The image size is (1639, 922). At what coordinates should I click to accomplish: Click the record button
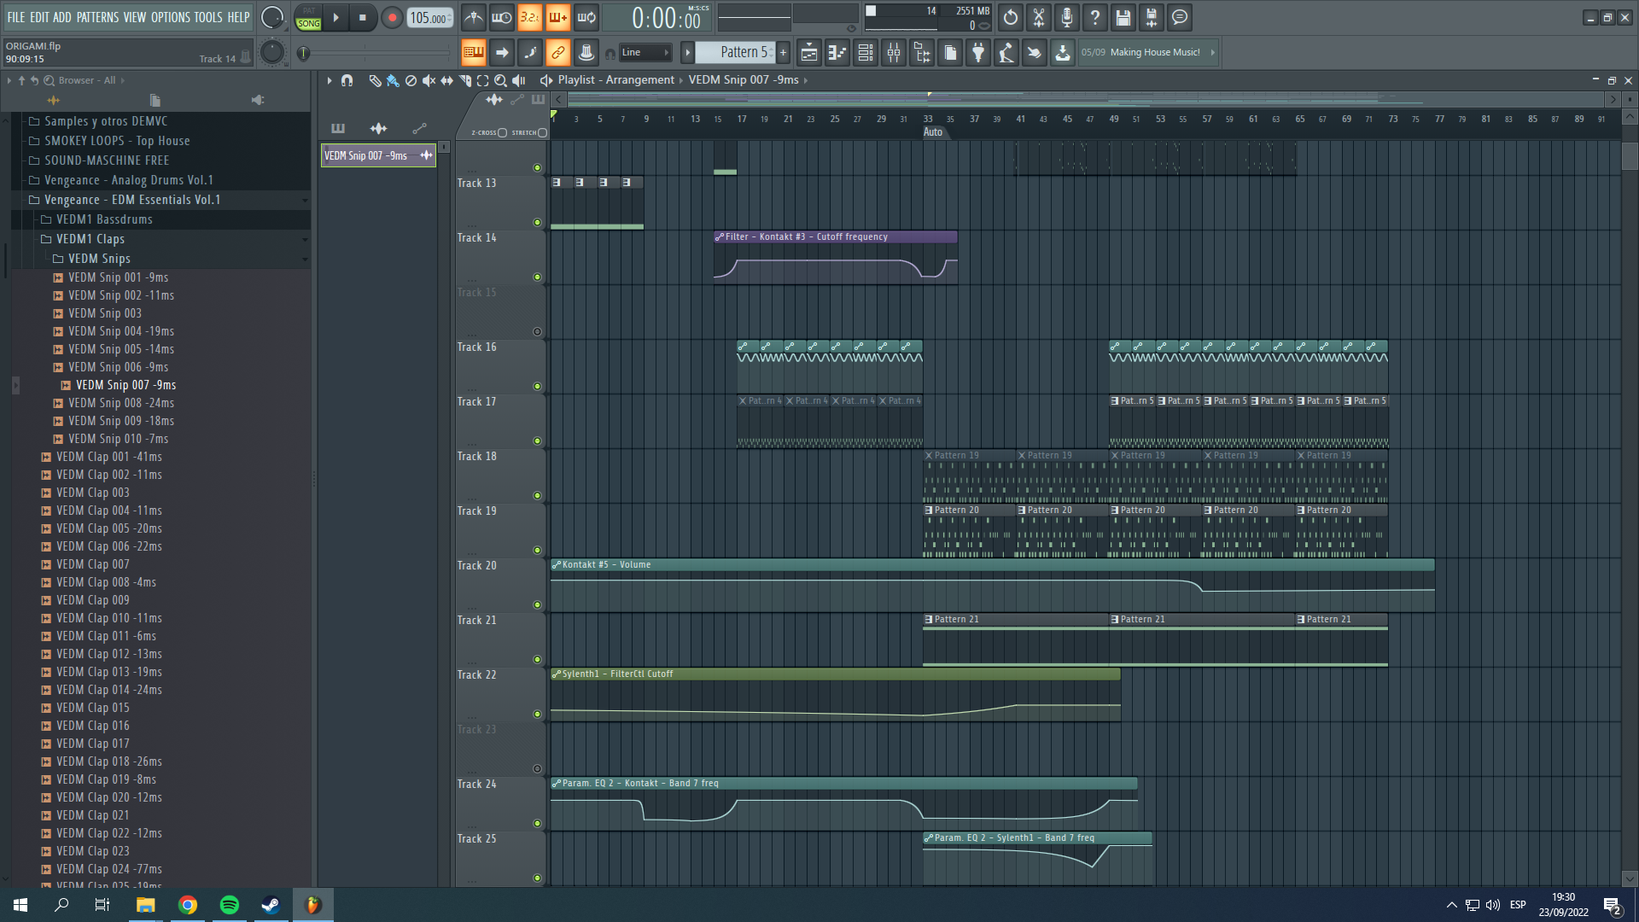pos(392,17)
